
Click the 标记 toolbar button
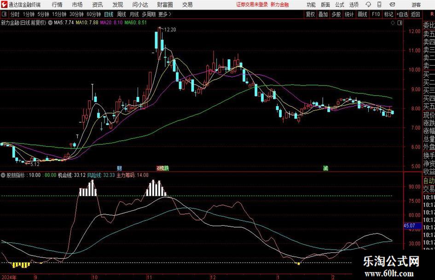(x=389, y=14)
